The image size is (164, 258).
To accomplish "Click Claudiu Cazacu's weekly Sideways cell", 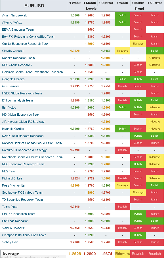I will pyautogui.click(x=123, y=51).
